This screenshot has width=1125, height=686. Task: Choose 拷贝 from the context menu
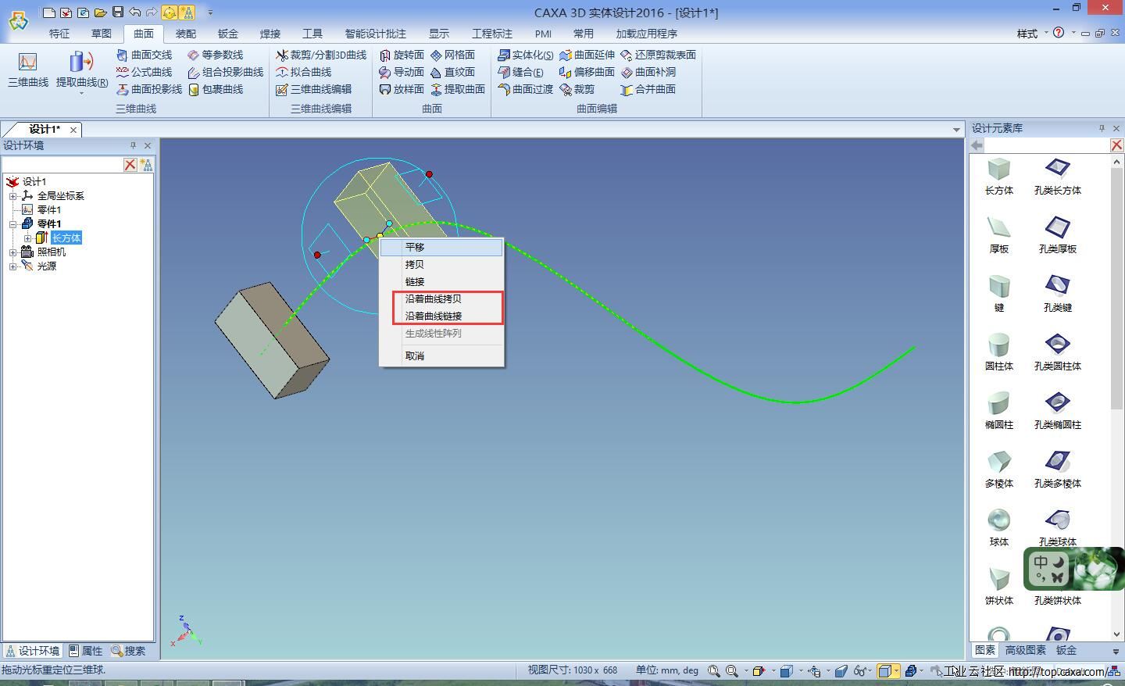tap(441, 265)
